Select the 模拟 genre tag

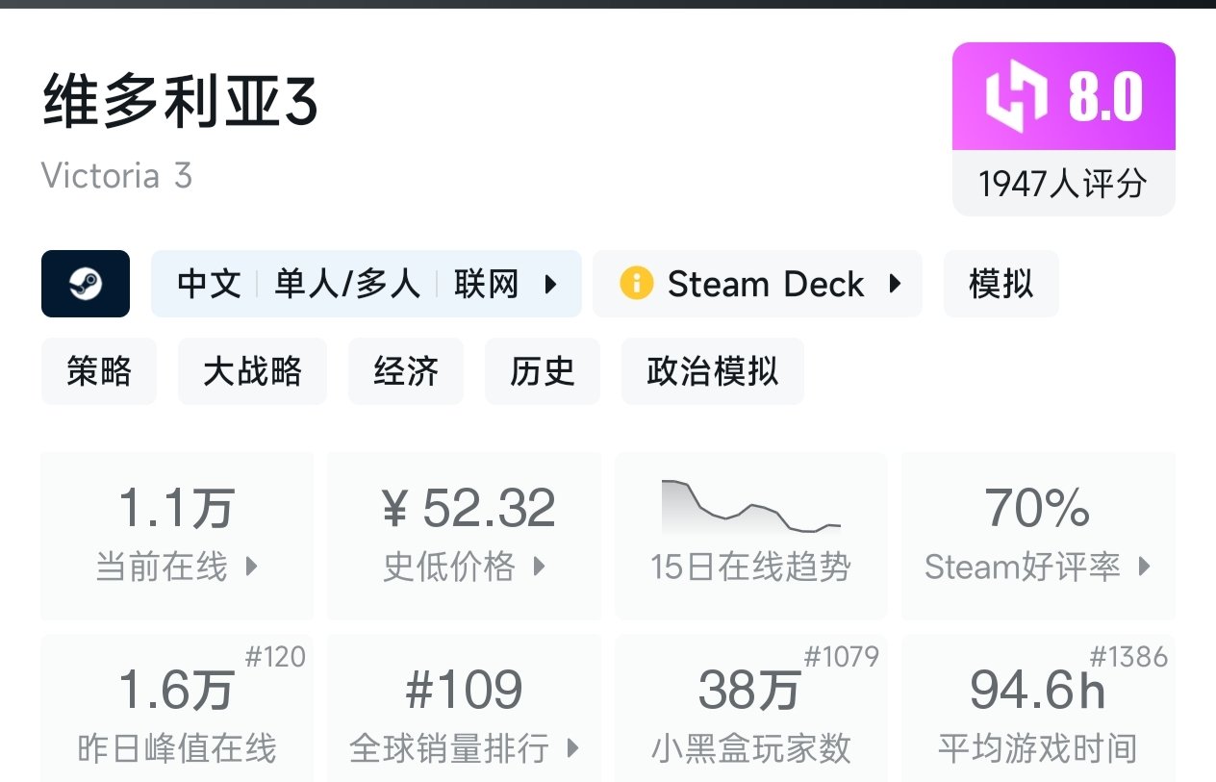coord(1001,284)
